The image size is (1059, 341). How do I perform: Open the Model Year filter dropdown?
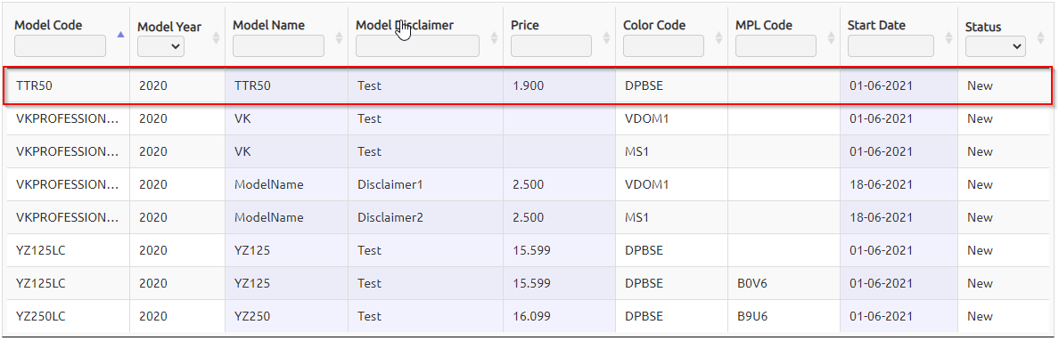(x=160, y=46)
